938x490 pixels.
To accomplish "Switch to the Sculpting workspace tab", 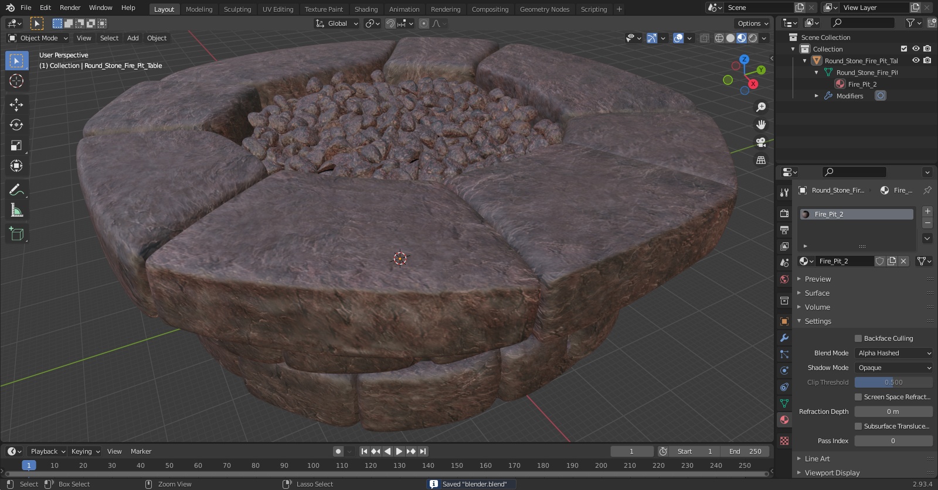I will click(x=237, y=9).
